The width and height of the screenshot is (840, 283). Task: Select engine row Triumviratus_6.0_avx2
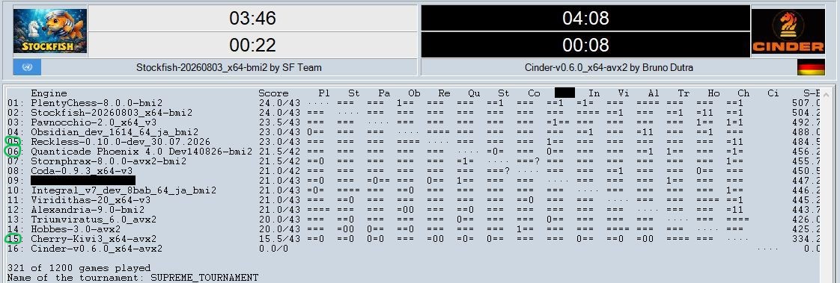click(x=413, y=220)
